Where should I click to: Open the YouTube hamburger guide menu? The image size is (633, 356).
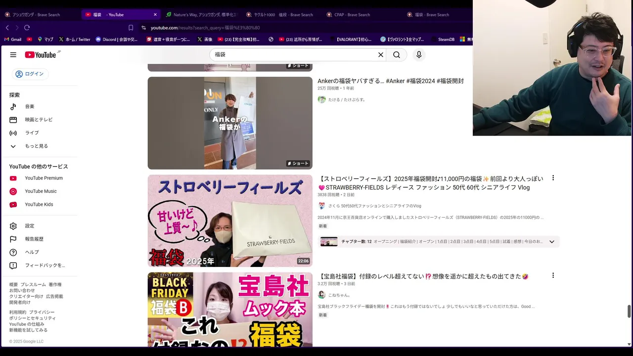point(13,55)
